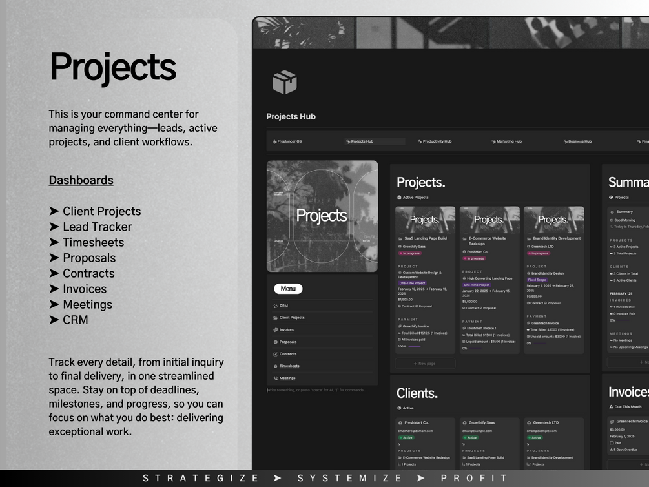The width and height of the screenshot is (649, 487).
Task: Click 'All invoices paid' on SaaS card
Action: click(413, 340)
